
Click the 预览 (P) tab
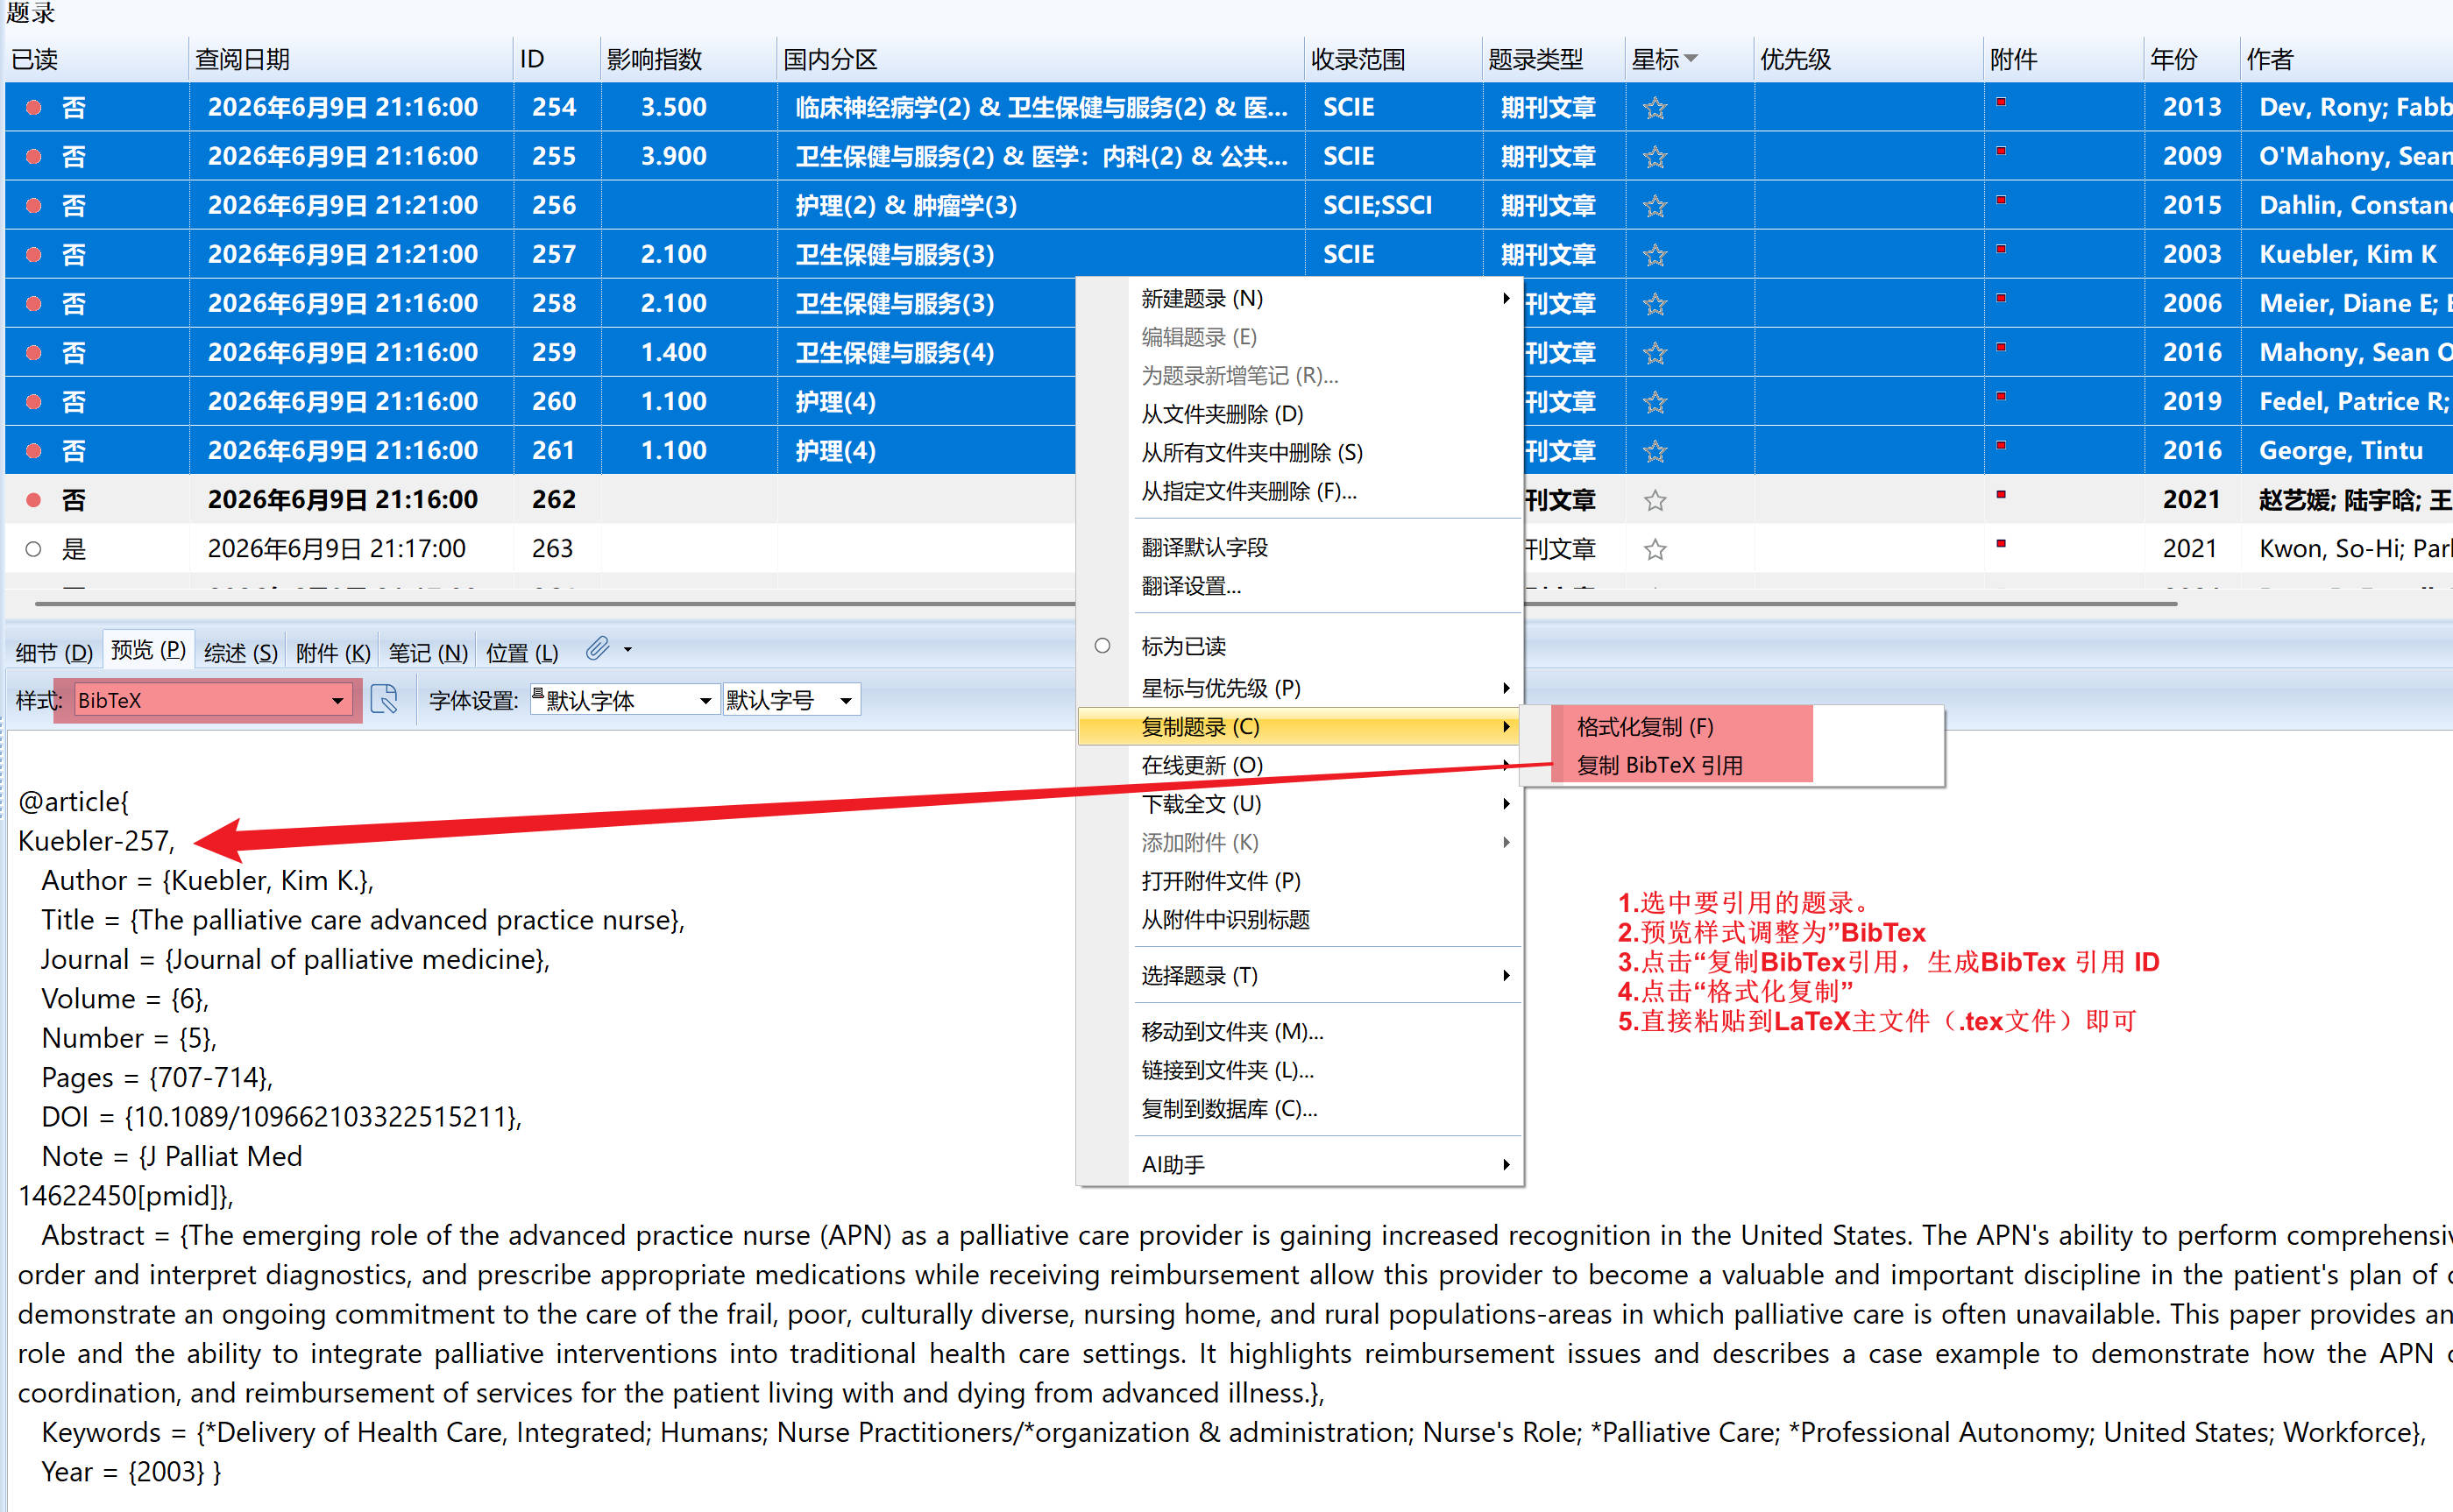(x=148, y=650)
